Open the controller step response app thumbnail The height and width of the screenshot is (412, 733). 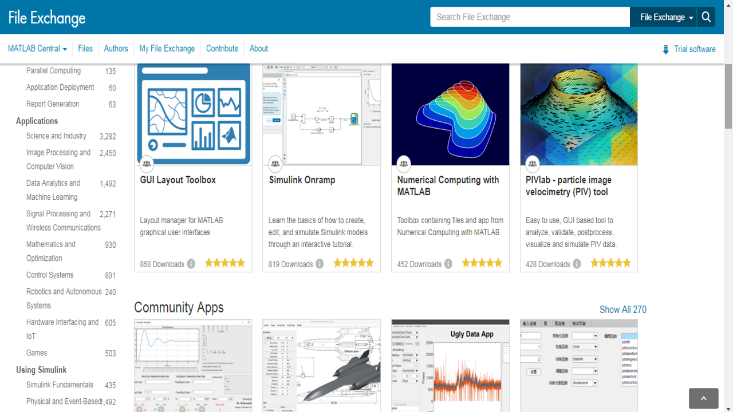click(x=193, y=366)
